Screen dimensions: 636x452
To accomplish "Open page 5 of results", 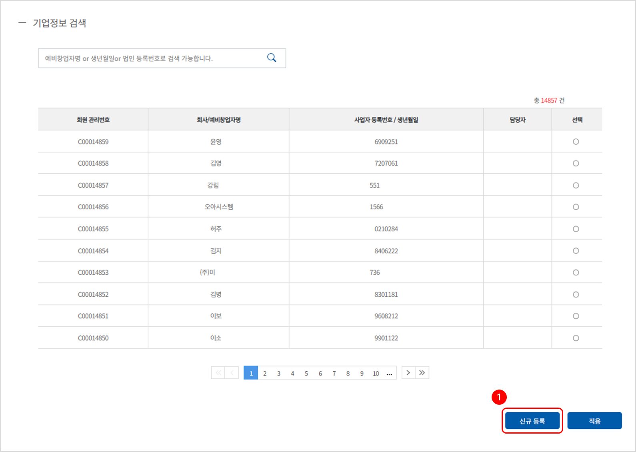I will point(306,374).
